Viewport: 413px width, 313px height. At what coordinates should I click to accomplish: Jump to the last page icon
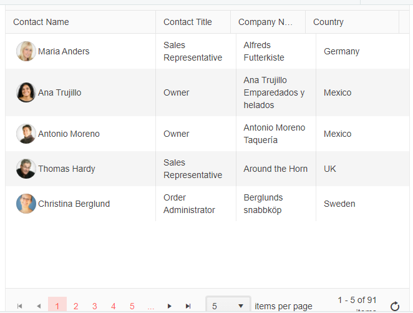(188, 306)
